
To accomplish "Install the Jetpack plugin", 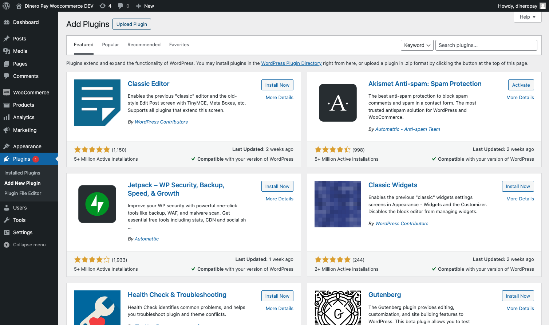I will coord(277,186).
